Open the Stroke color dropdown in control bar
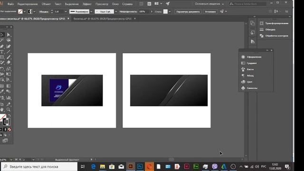This screenshot has width=304, height=171. 34,11
